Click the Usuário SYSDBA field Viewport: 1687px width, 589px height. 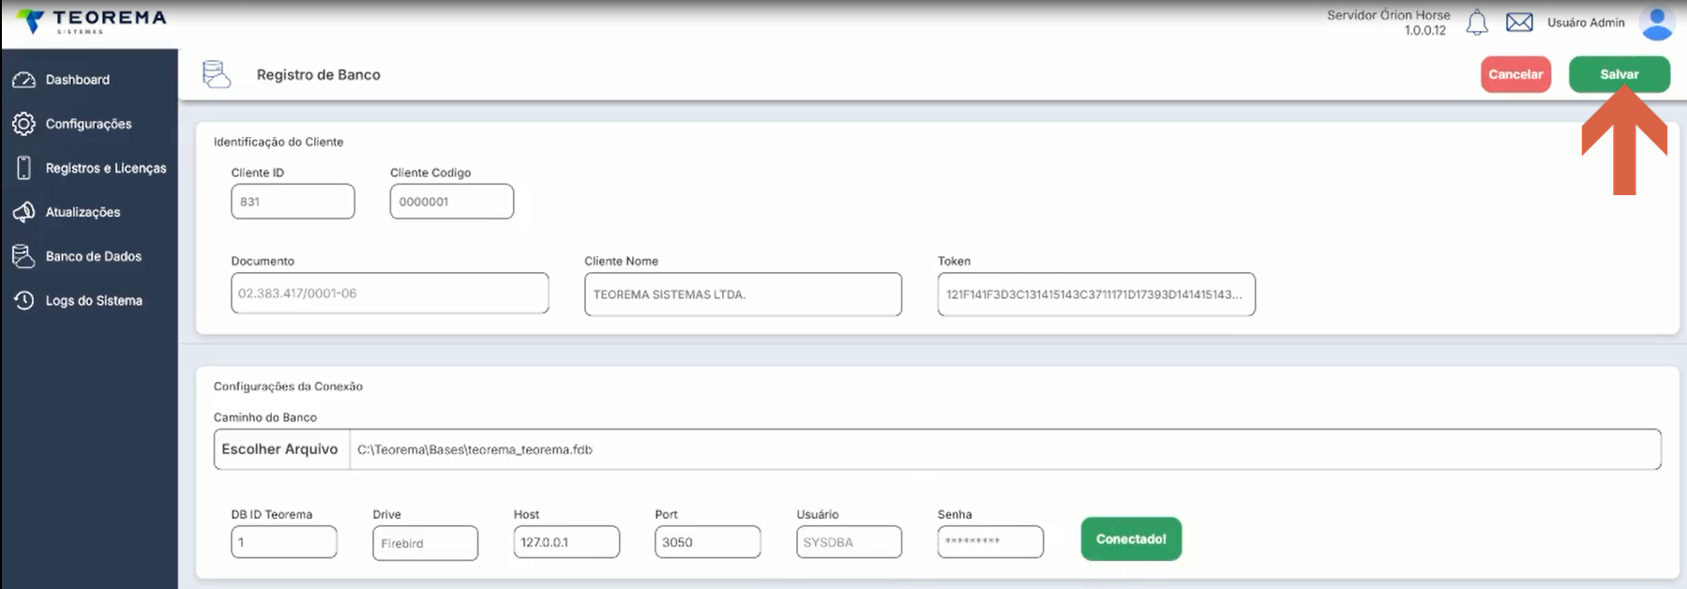[850, 542]
